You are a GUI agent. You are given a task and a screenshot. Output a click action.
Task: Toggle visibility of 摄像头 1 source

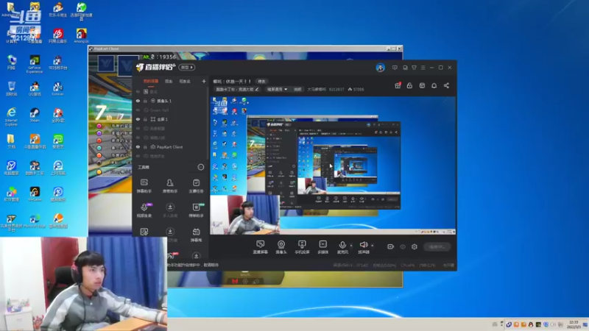[x=138, y=101]
